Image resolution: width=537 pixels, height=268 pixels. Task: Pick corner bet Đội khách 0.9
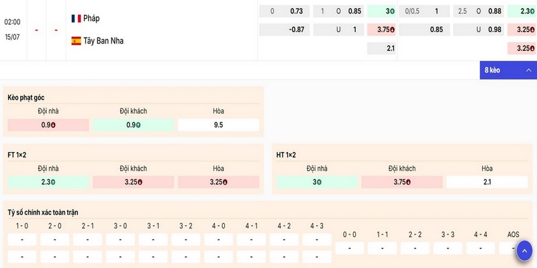(x=133, y=125)
